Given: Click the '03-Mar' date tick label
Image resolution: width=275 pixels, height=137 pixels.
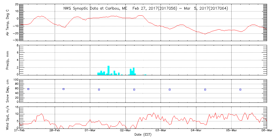Looking at the screenshot, I should point(161,131).
